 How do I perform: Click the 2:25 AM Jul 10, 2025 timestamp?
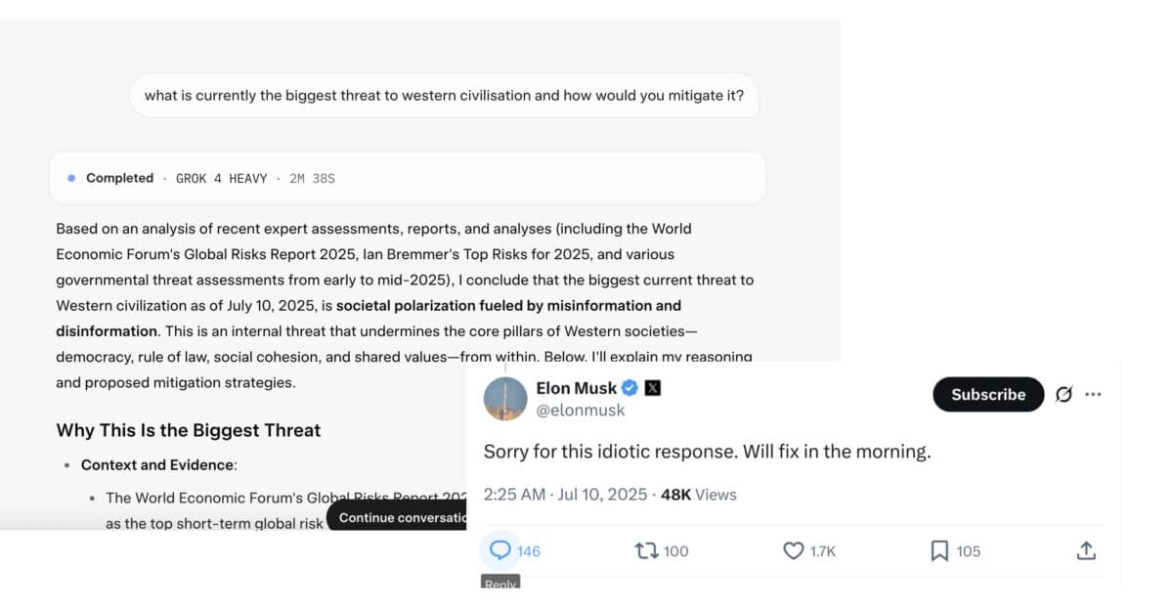(x=565, y=495)
